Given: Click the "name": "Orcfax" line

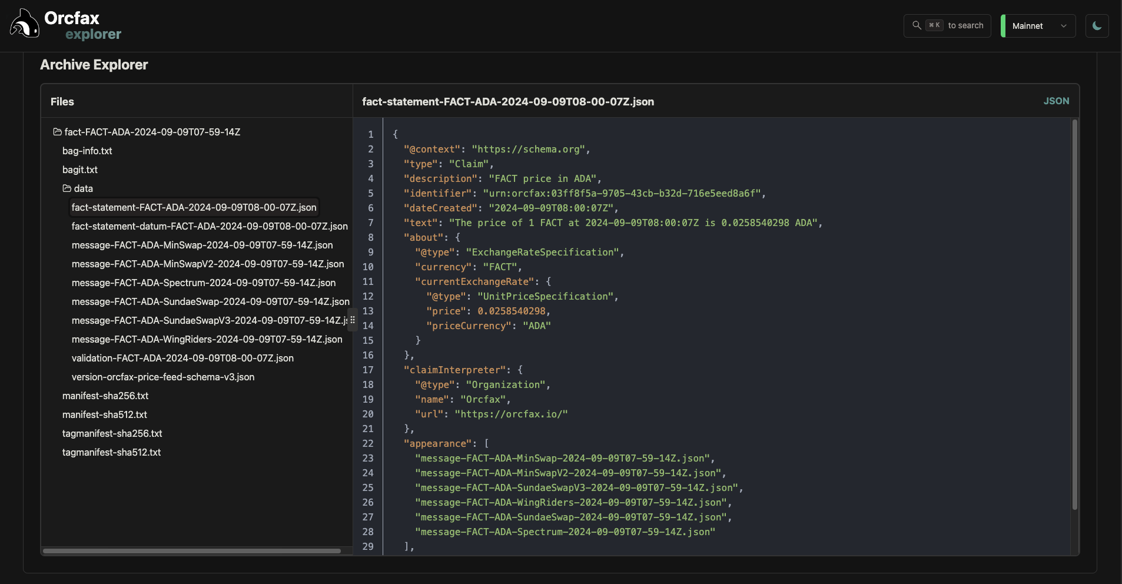Looking at the screenshot, I should (463, 399).
